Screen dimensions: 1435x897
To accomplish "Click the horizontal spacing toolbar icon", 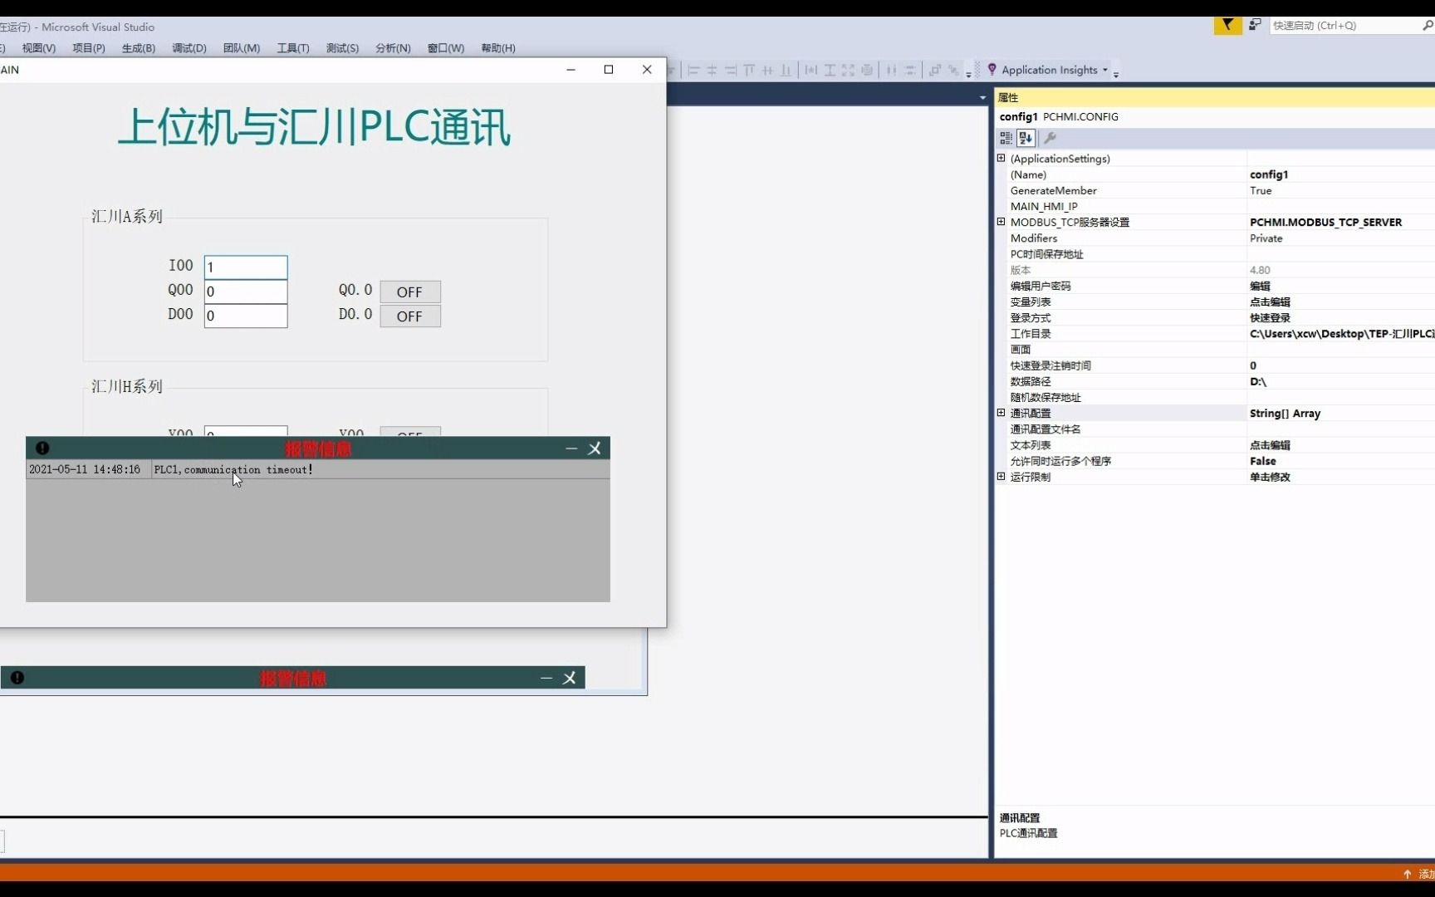I will point(891,71).
